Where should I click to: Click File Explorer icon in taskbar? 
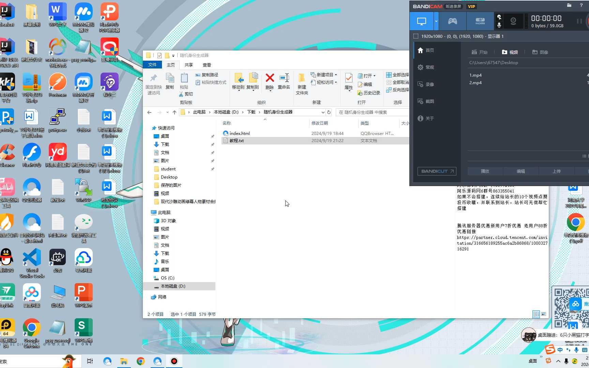coord(124,361)
